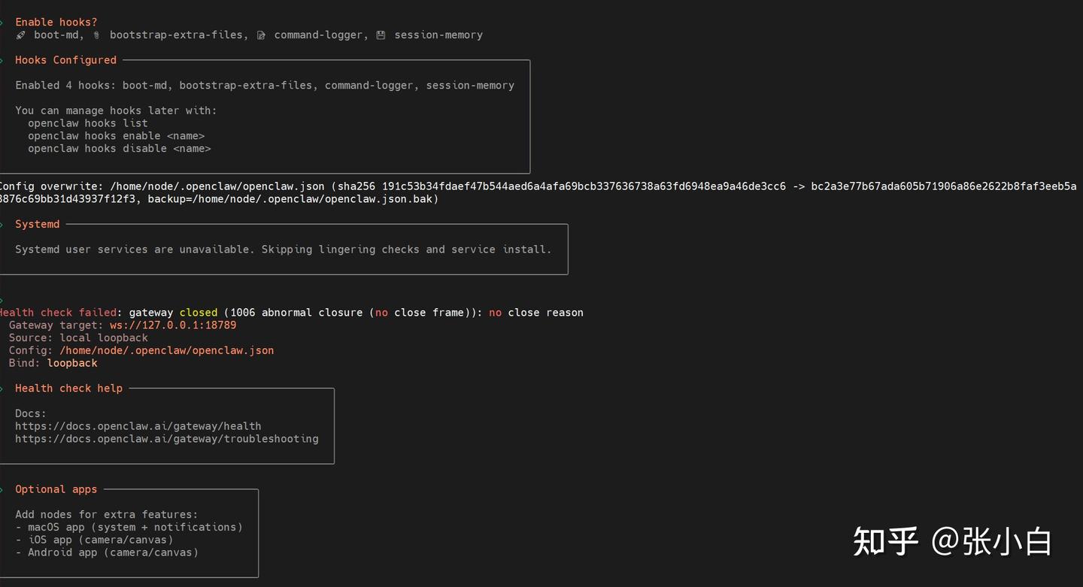Click the paperclip icon before bootstrap-extra-files
Viewport: 1083px width, 587px height.
[x=96, y=35]
